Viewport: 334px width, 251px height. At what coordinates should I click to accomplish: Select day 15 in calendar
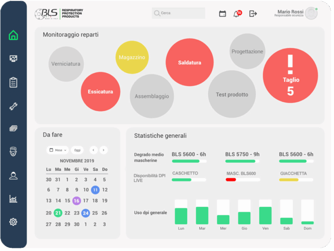tap(67, 201)
